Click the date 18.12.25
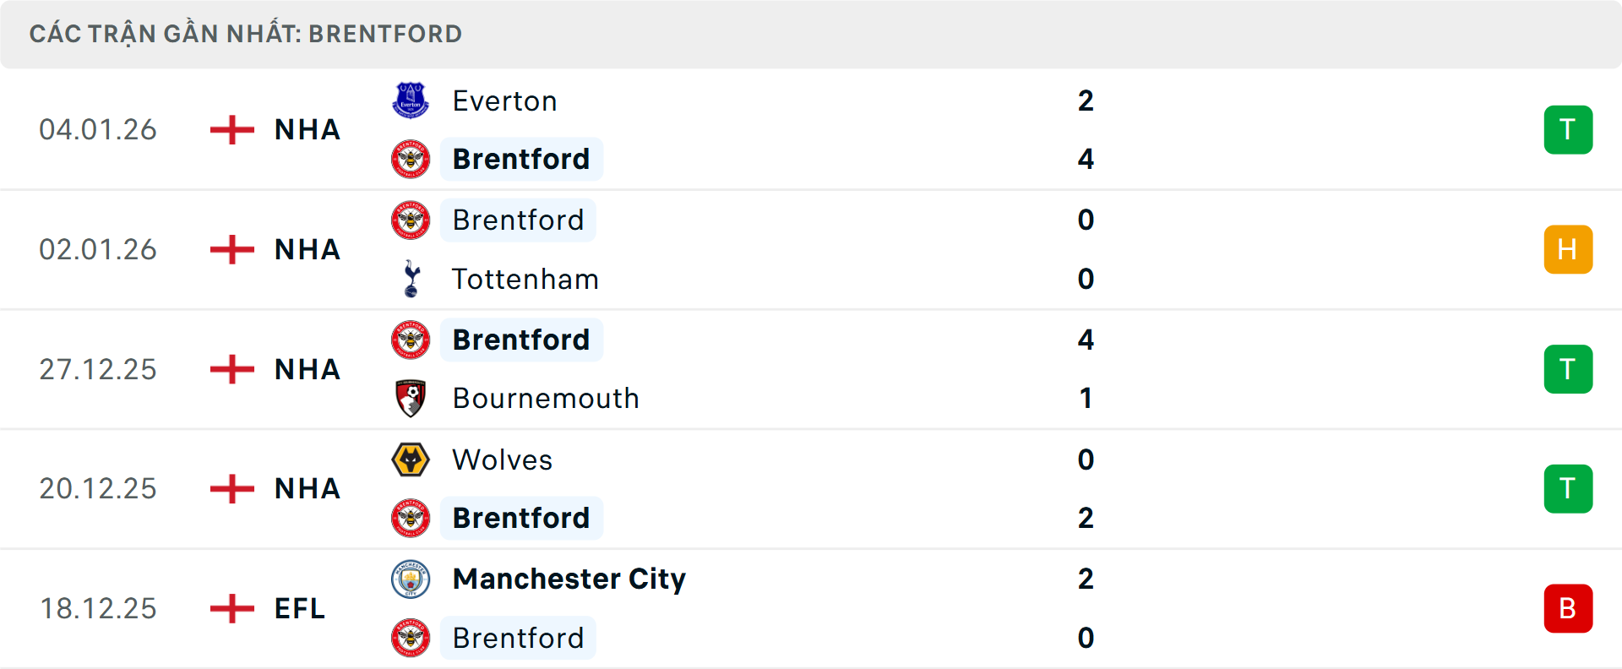Viewport: 1622px width, 669px height. (x=98, y=608)
